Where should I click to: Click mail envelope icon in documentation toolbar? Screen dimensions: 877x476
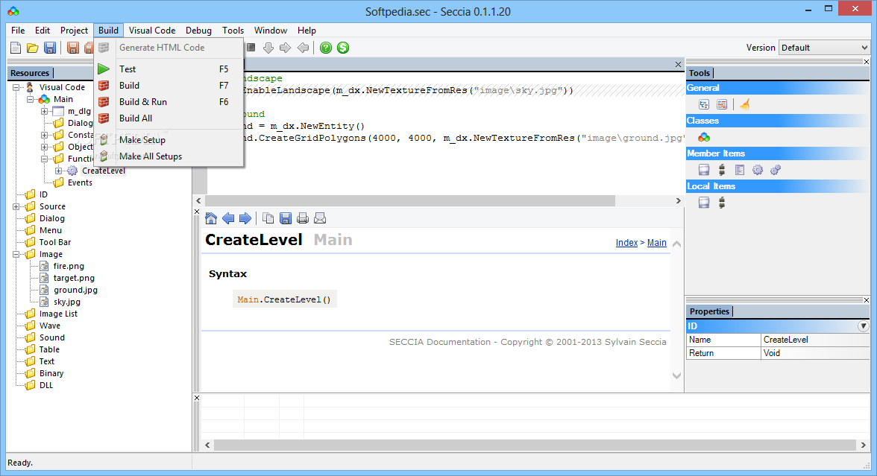[x=320, y=218]
